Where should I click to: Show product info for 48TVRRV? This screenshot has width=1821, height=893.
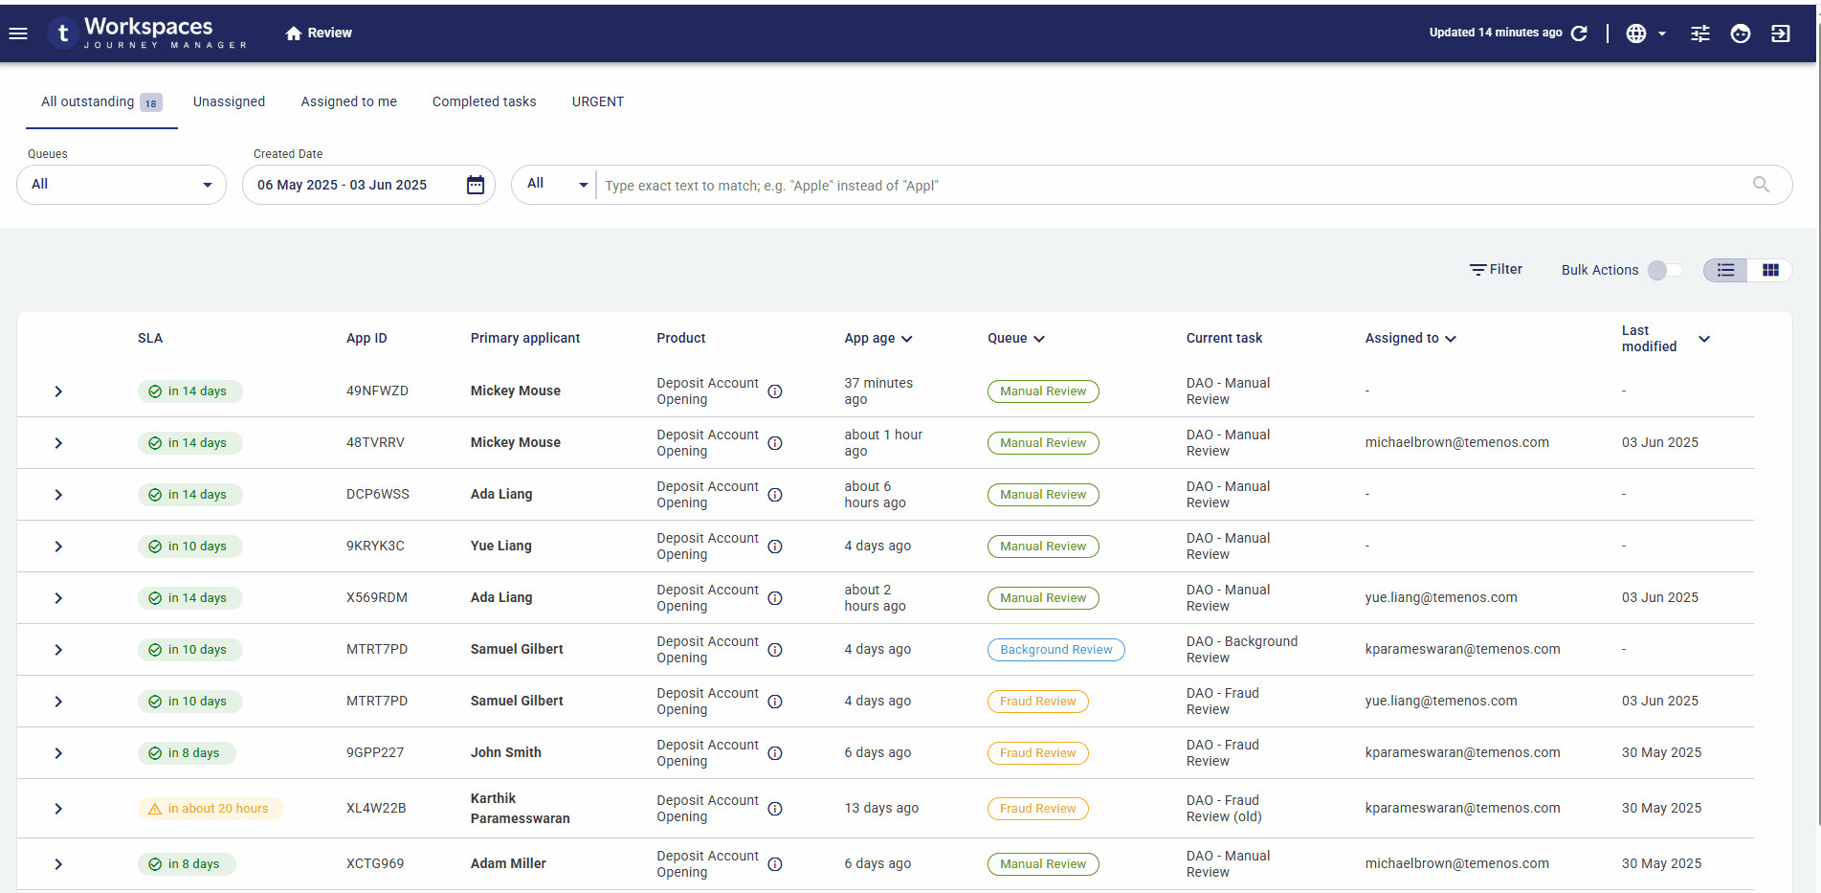pyautogui.click(x=775, y=443)
